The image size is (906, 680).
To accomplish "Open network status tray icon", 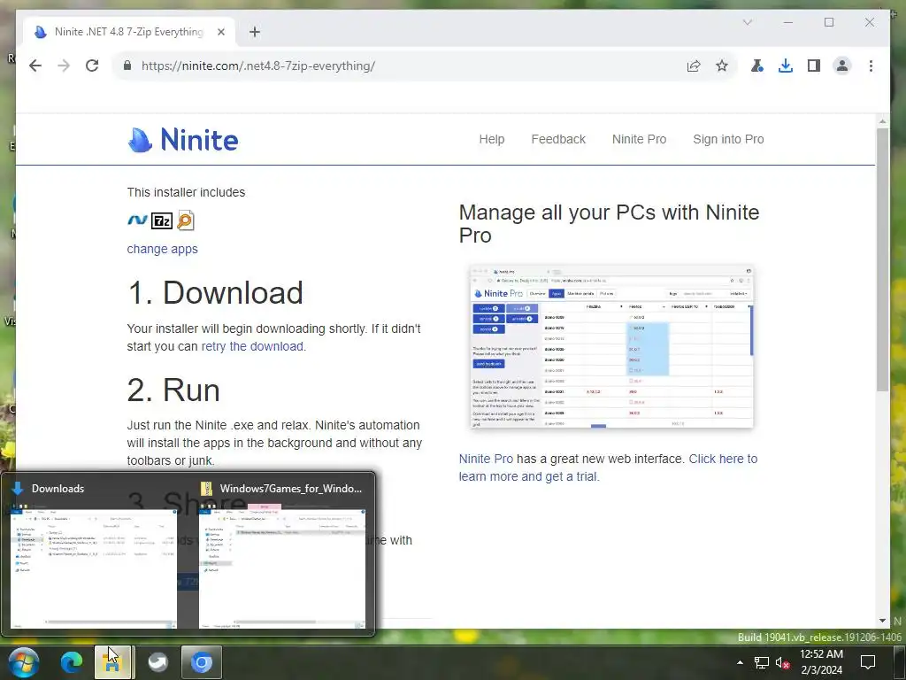I will [762, 662].
